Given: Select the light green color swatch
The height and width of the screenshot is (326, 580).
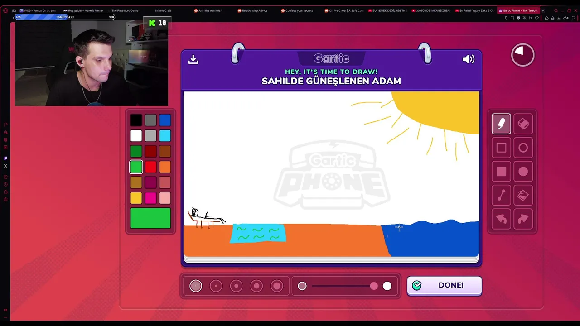Looking at the screenshot, I should [x=136, y=167].
